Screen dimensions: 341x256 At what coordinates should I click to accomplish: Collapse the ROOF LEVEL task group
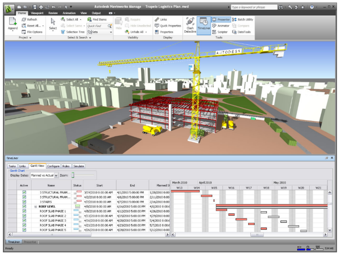(x=36, y=207)
